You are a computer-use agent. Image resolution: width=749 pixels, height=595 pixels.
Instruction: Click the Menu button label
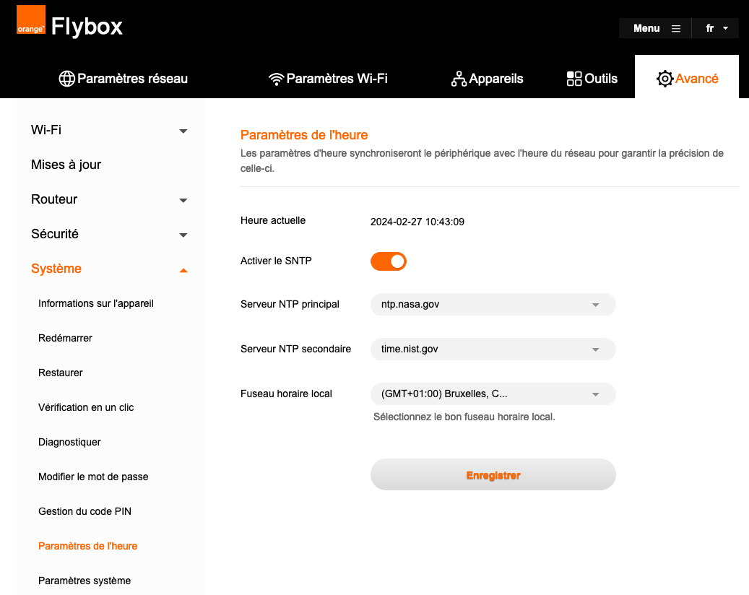click(x=646, y=29)
